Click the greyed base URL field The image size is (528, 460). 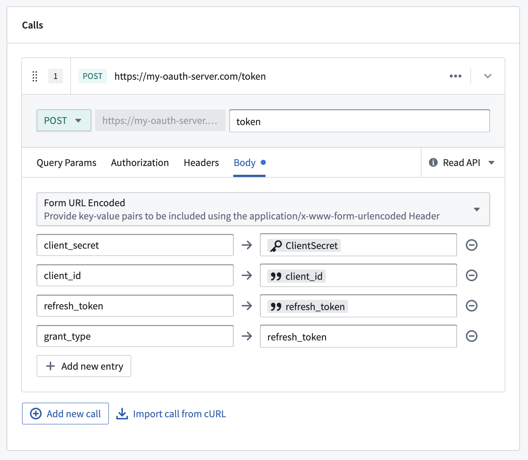[x=160, y=120]
